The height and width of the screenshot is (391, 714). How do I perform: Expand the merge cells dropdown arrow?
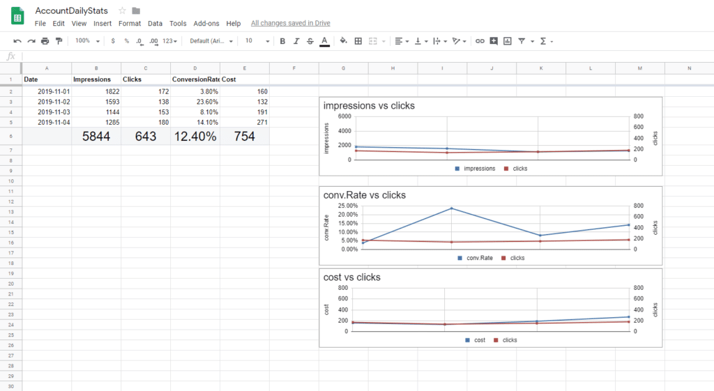(x=384, y=41)
